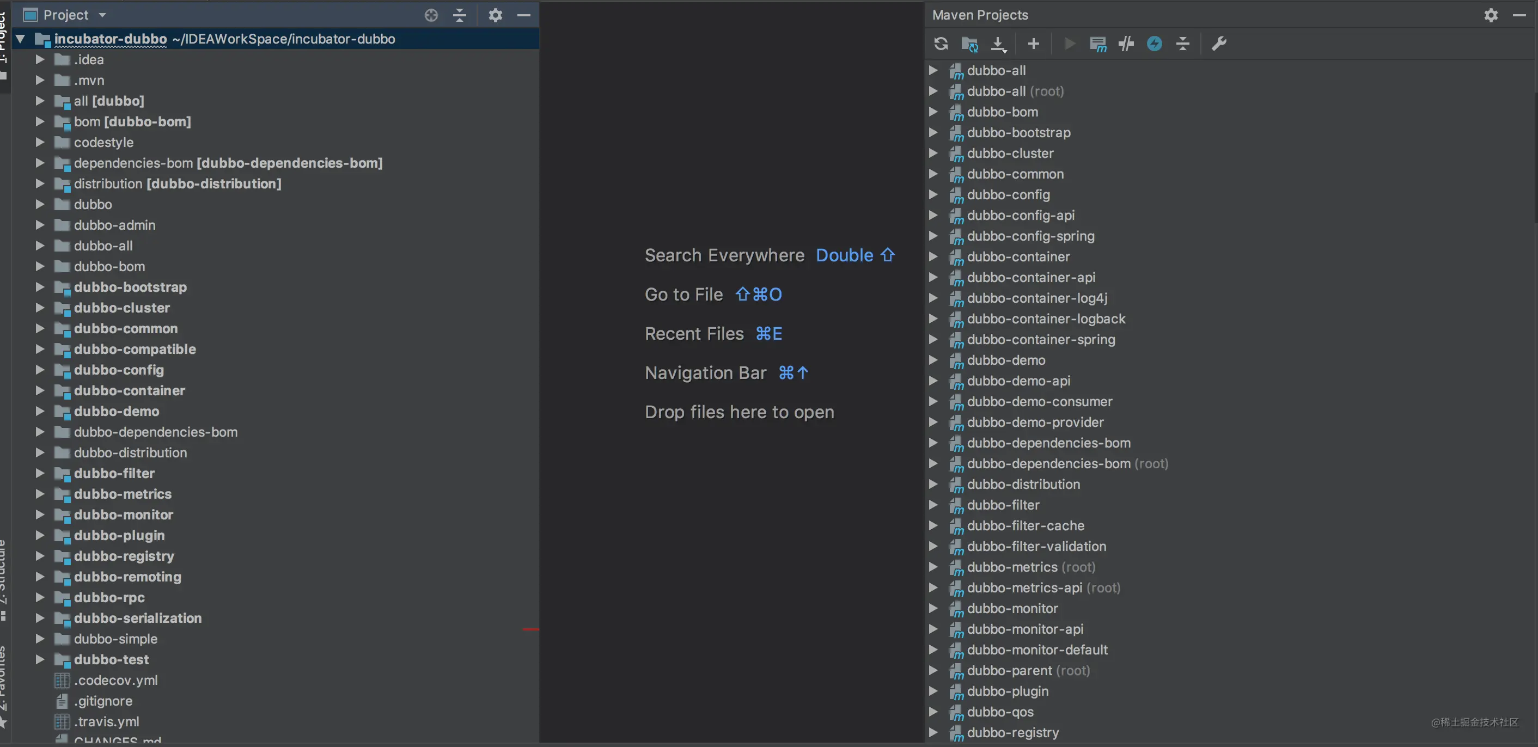Open the Project view dropdown
The height and width of the screenshot is (747, 1538).
pyautogui.click(x=102, y=15)
